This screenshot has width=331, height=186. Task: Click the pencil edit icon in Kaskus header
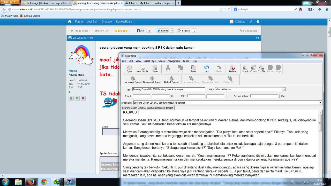[251, 22]
